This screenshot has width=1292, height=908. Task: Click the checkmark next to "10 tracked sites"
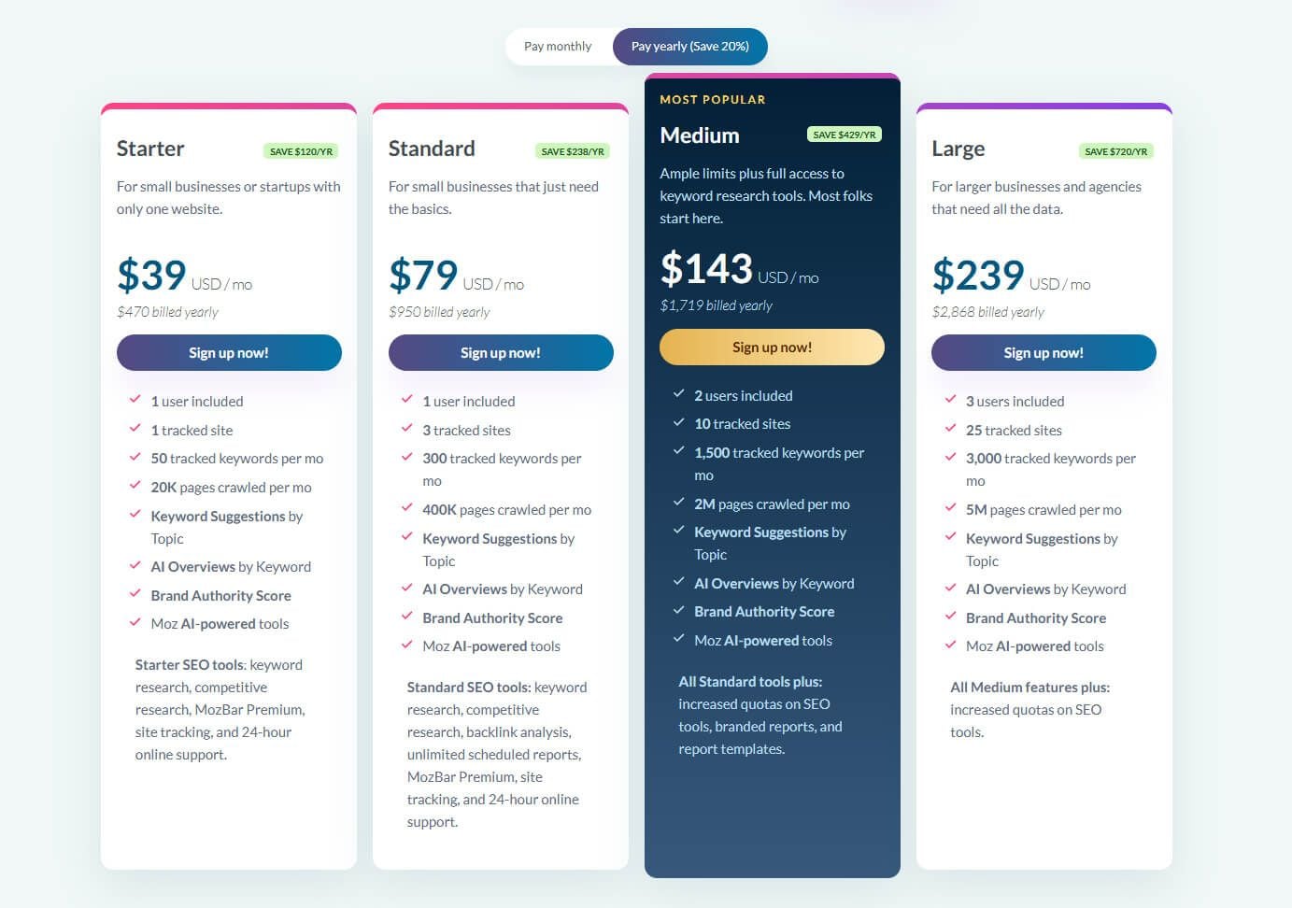679,422
